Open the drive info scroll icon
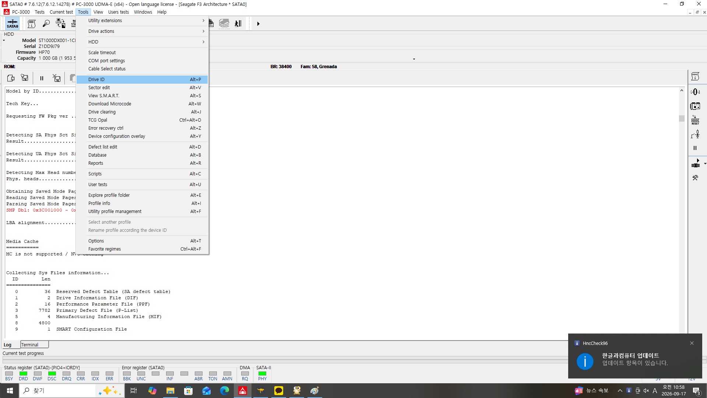The width and height of the screenshot is (707, 398). [x=32, y=24]
